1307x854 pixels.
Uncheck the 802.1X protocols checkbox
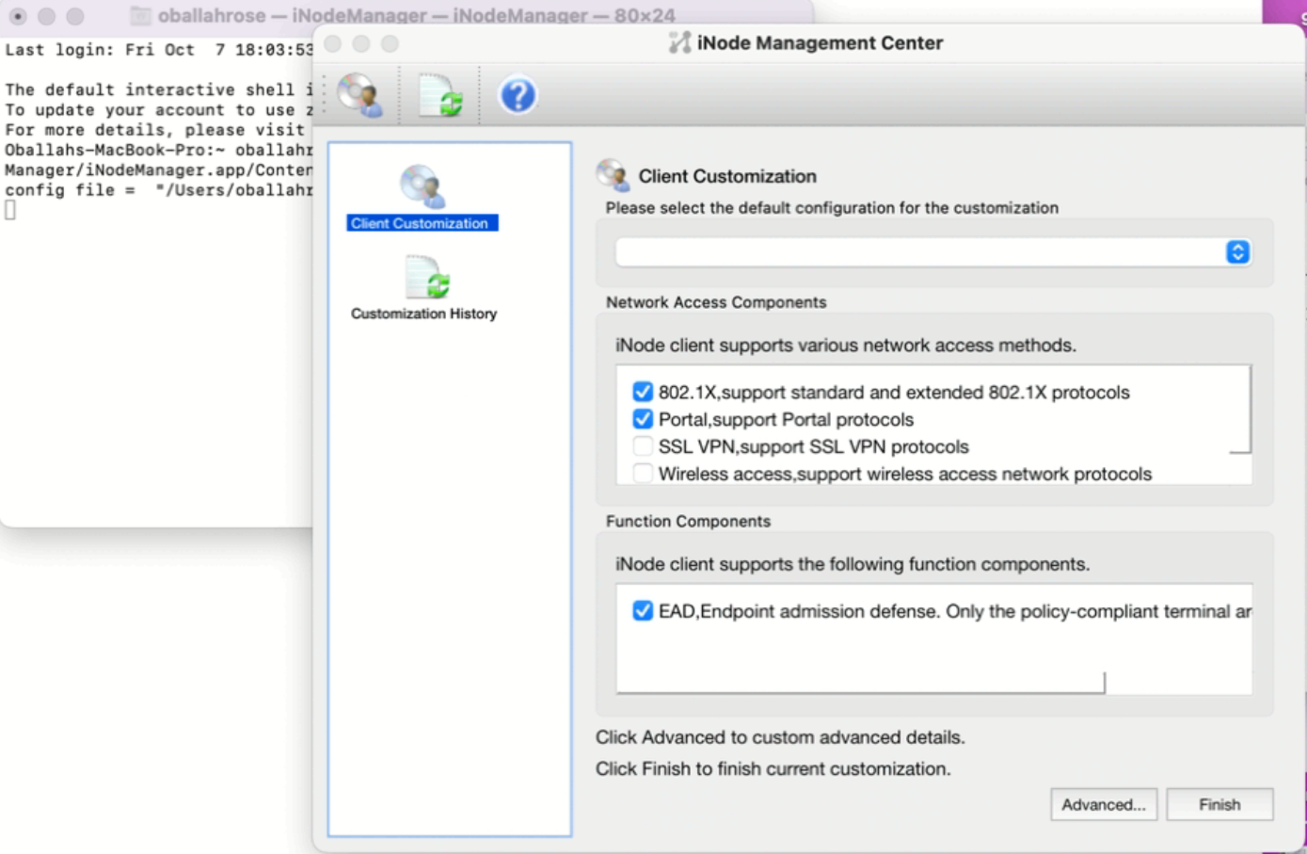click(643, 392)
